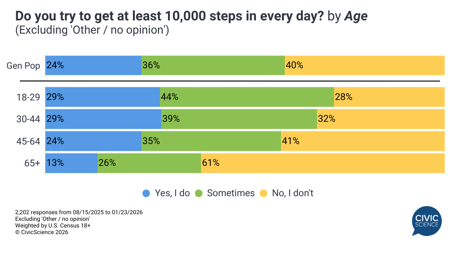Image resolution: width=457 pixels, height=254 pixels.
Task: Select the Gen Pop yellow 40% bar
Action: (x=364, y=65)
